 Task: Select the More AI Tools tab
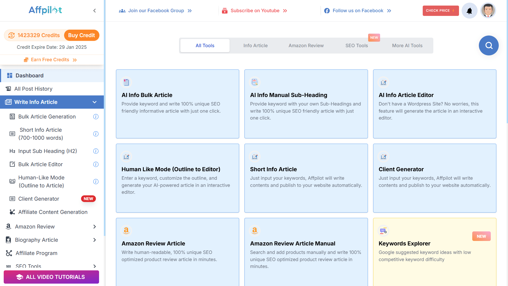pyautogui.click(x=407, y=46)
